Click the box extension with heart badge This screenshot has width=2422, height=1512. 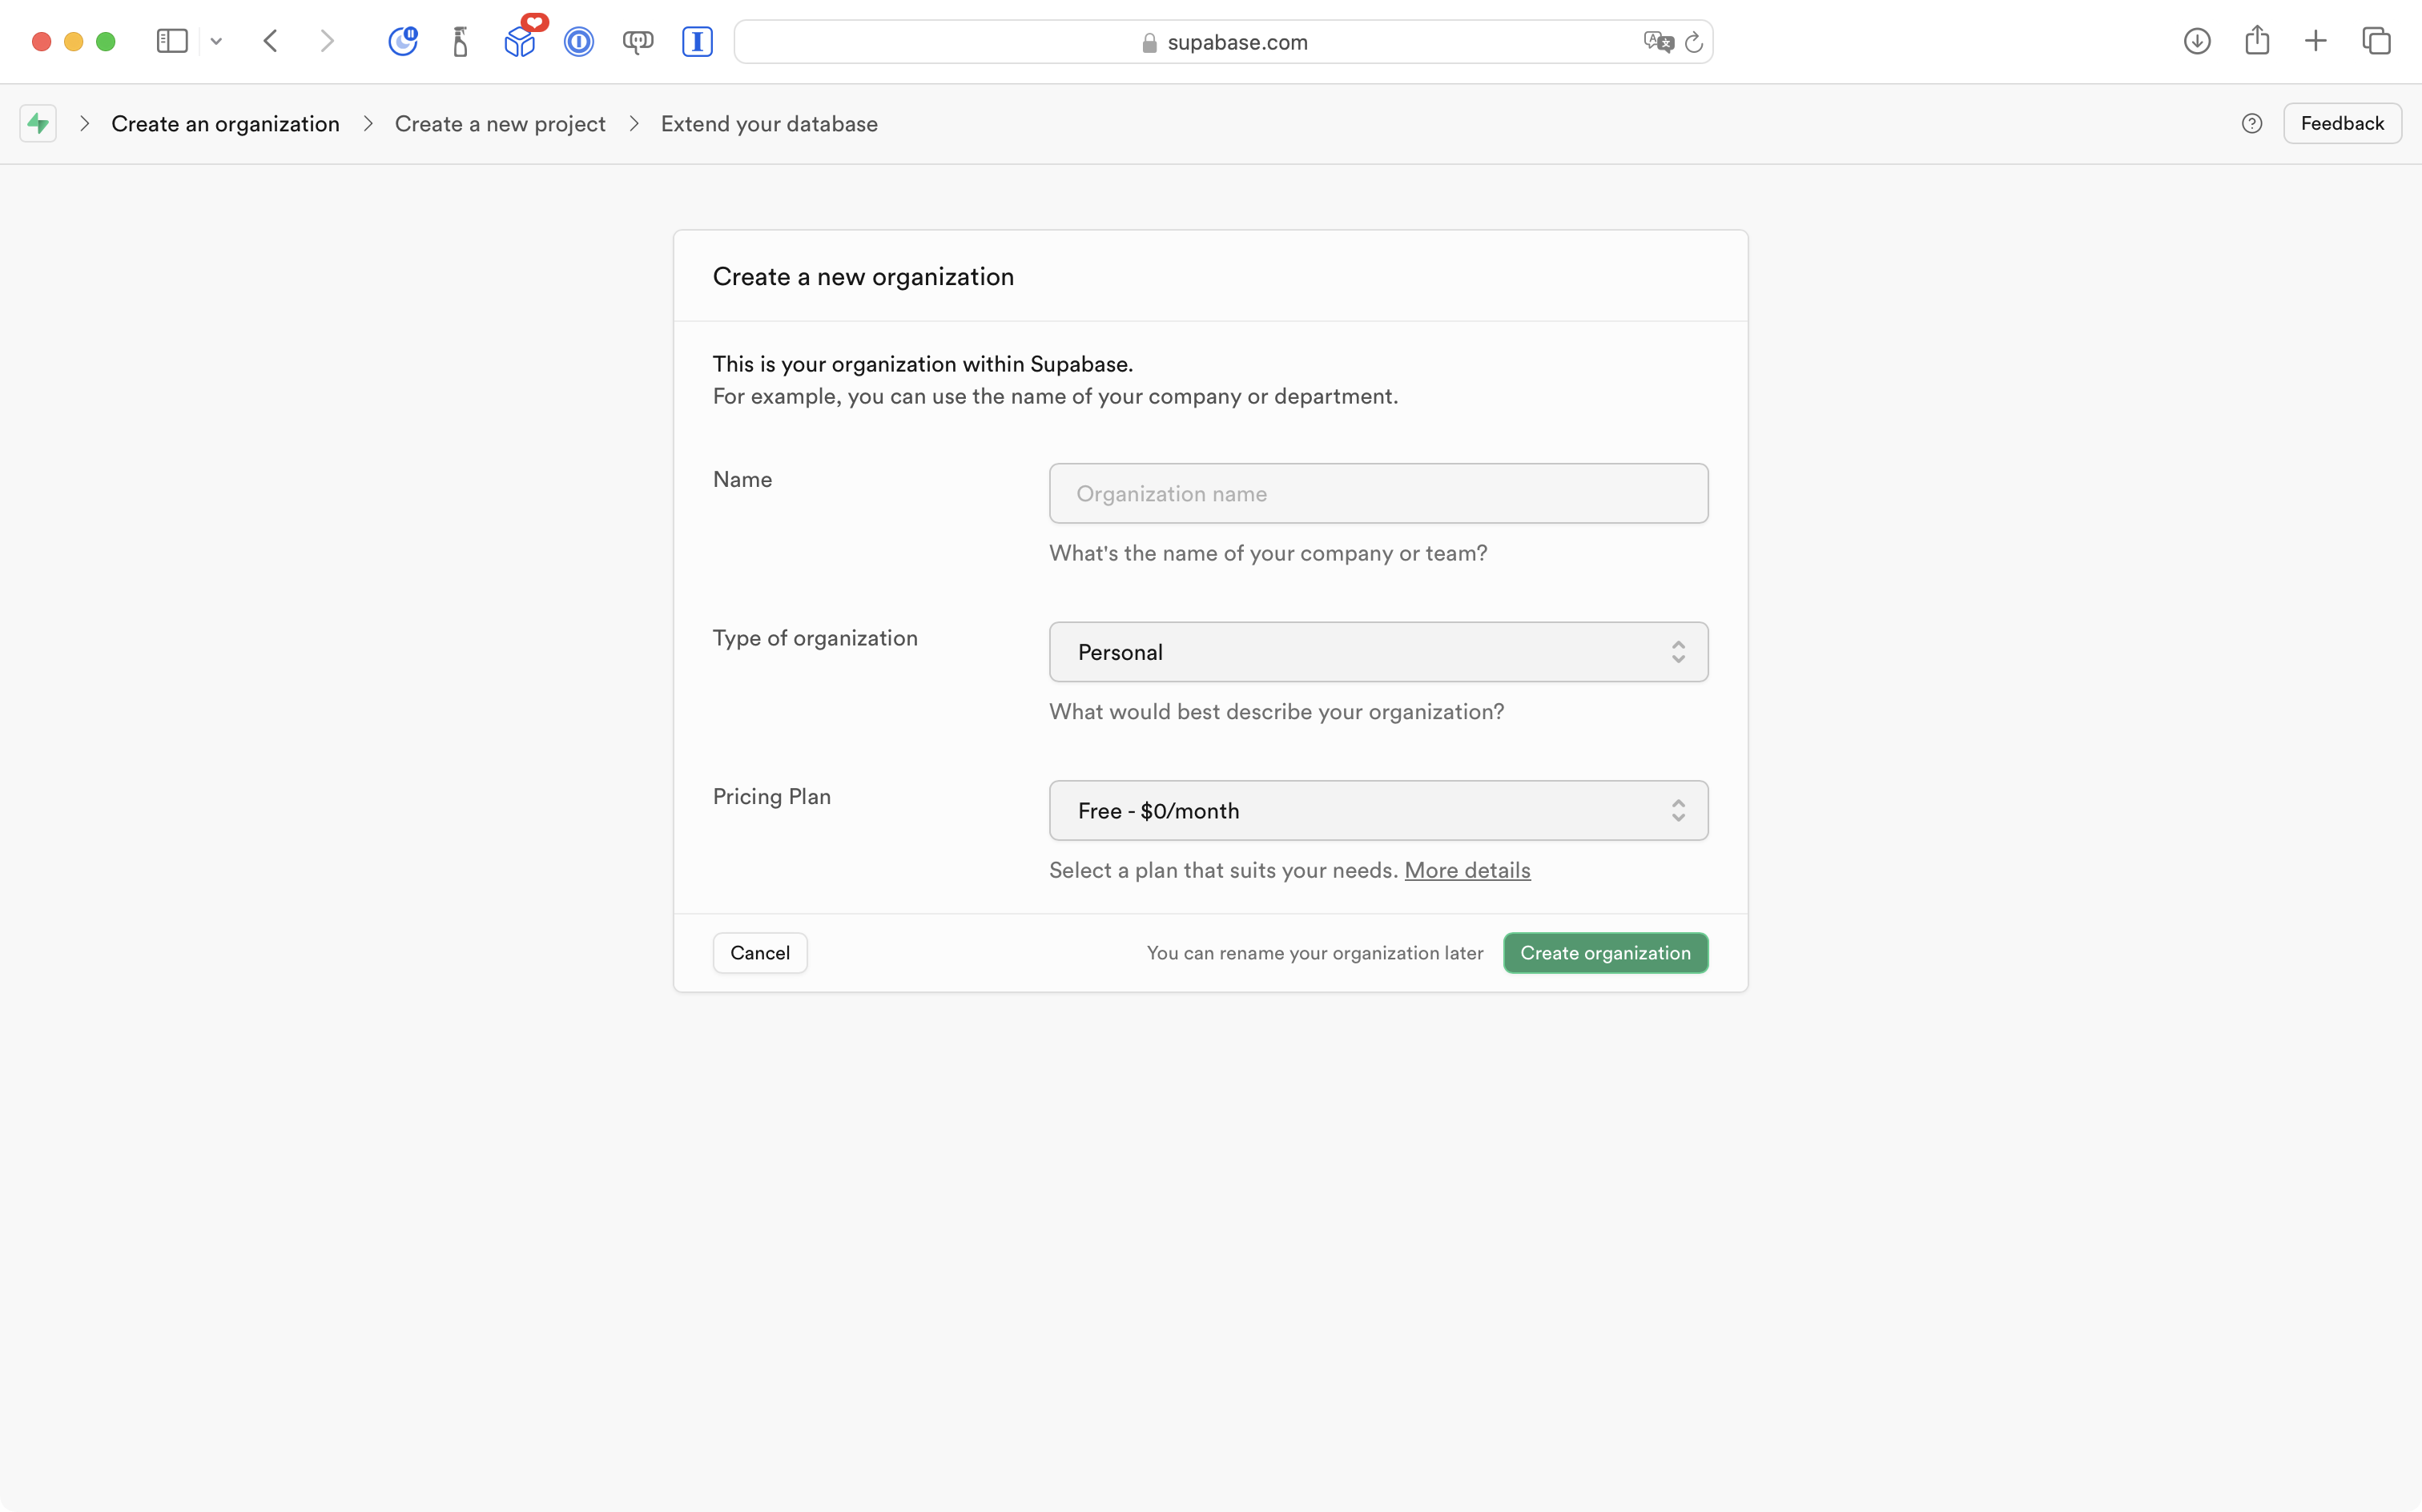(x=520, y=41)
